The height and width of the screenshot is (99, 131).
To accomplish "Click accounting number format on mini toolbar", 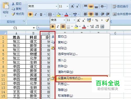I will pyautogui.click(x=89, y=20).
